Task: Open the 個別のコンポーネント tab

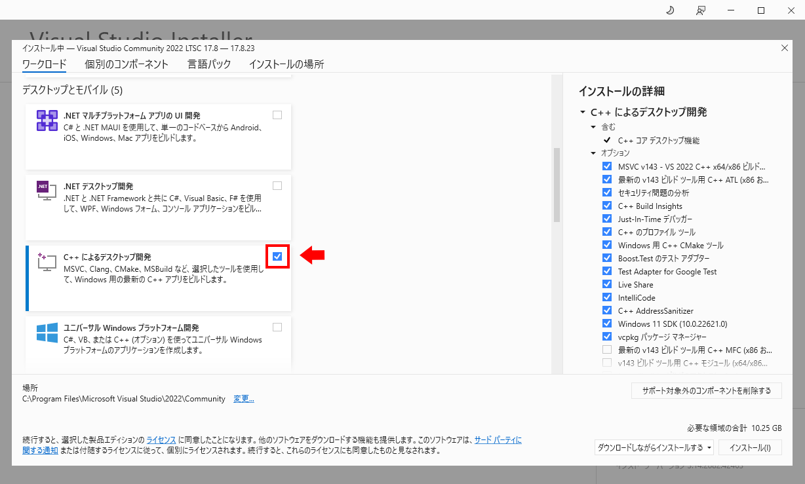Action: (127, 64)
